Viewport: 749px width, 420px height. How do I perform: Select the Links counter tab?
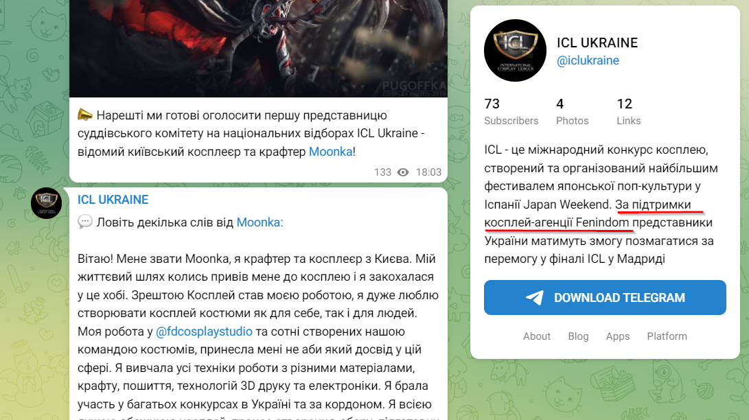coord(629,112)
